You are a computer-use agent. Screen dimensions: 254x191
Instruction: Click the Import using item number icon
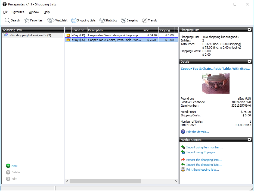tap(183, 147)
